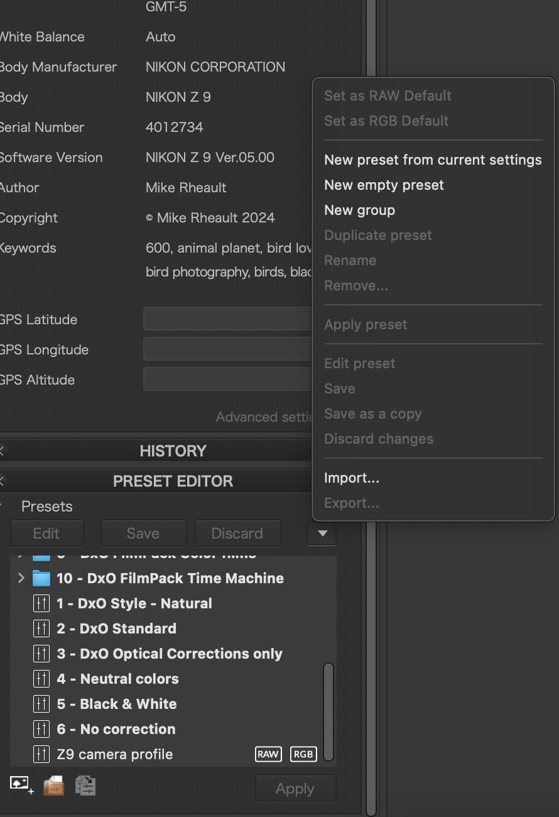Viewport: 559px width, 817px height.
Task: Select Edit preset in the context menu
Action: [359, 363]
